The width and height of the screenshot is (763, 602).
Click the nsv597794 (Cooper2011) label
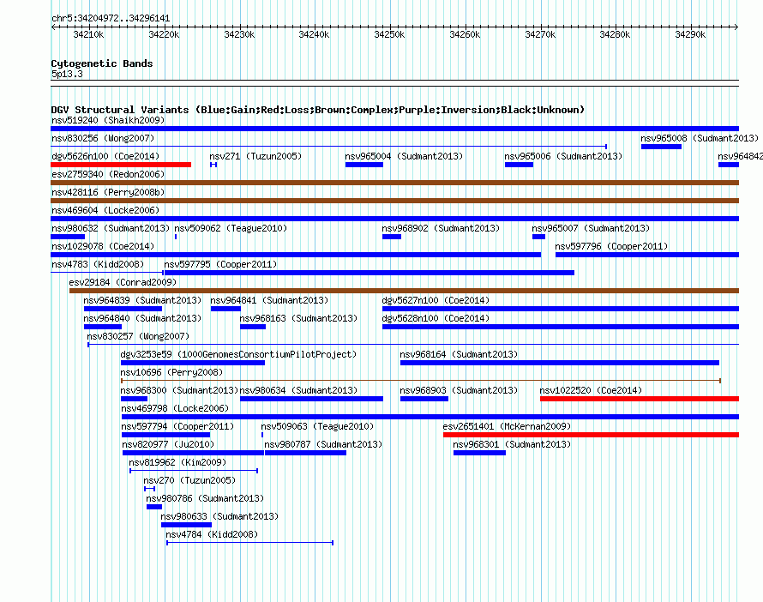[x=177, y=426]
